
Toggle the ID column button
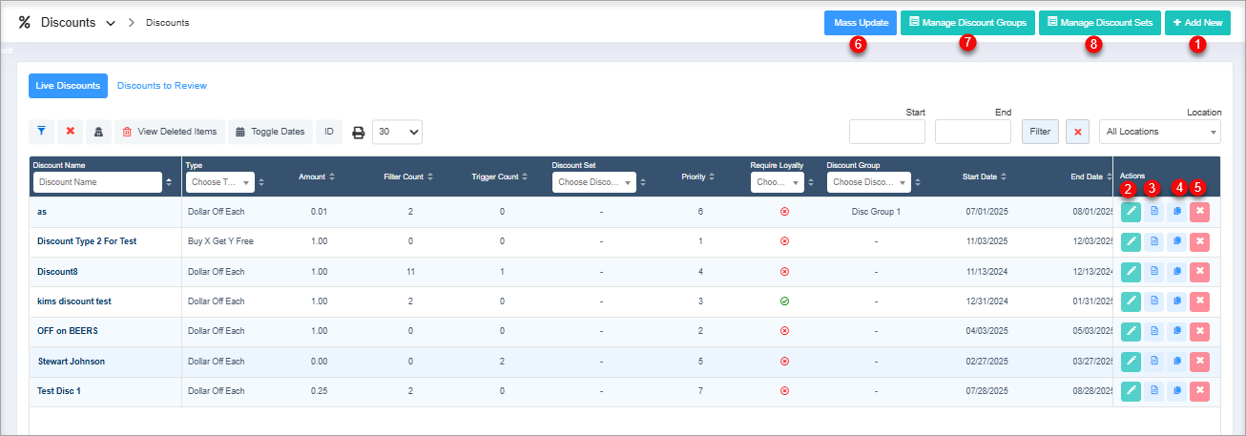point(328,132)
